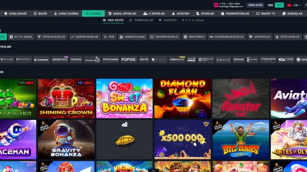Open the Gravity Bonanza game tile
Viewport: 307px width, 172px height.
66,140
